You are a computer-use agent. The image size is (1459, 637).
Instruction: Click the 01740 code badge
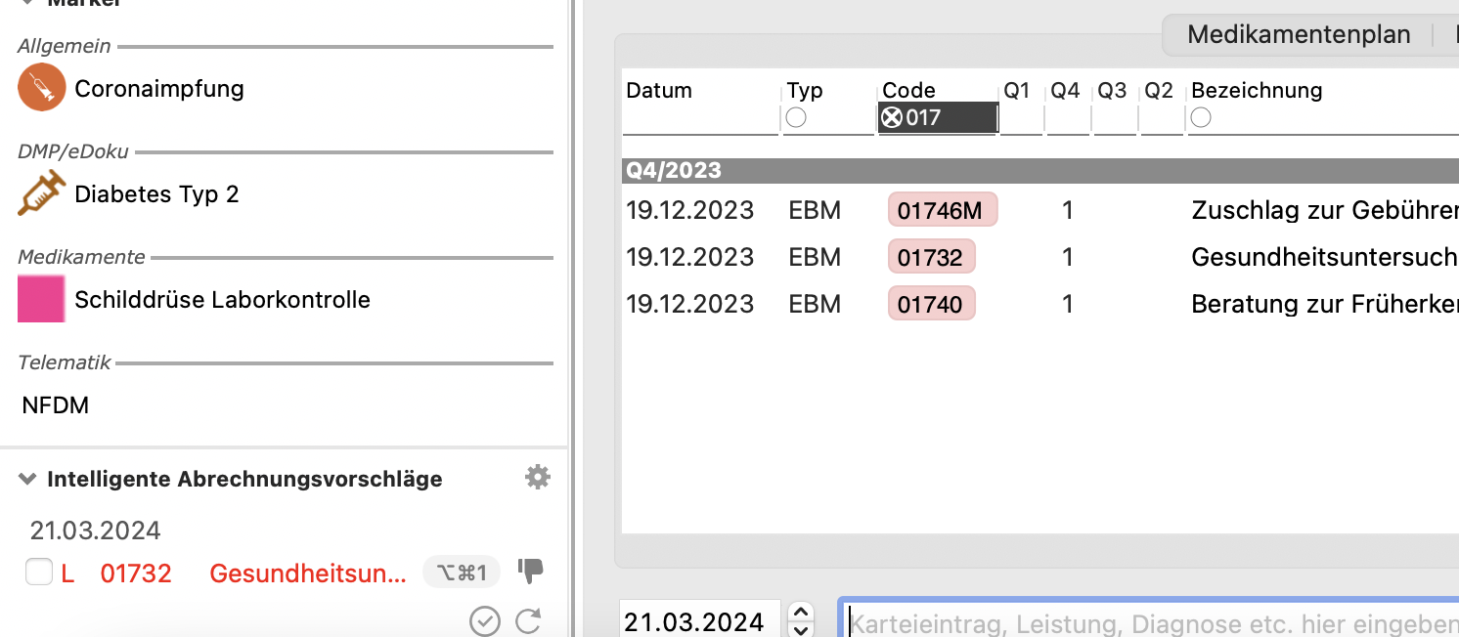pyautogui.click(x=931, y=304)
